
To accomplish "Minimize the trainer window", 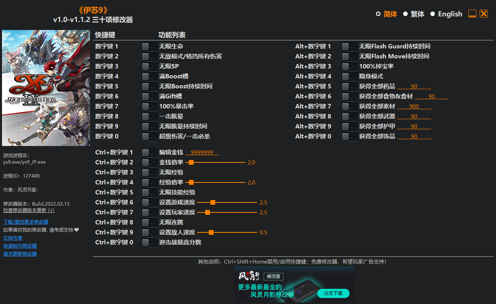I will pos(472,14).
